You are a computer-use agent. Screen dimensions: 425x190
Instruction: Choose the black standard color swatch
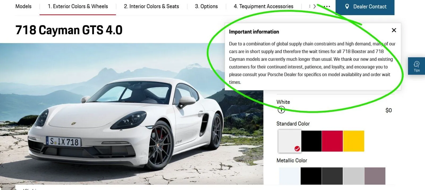311,141
